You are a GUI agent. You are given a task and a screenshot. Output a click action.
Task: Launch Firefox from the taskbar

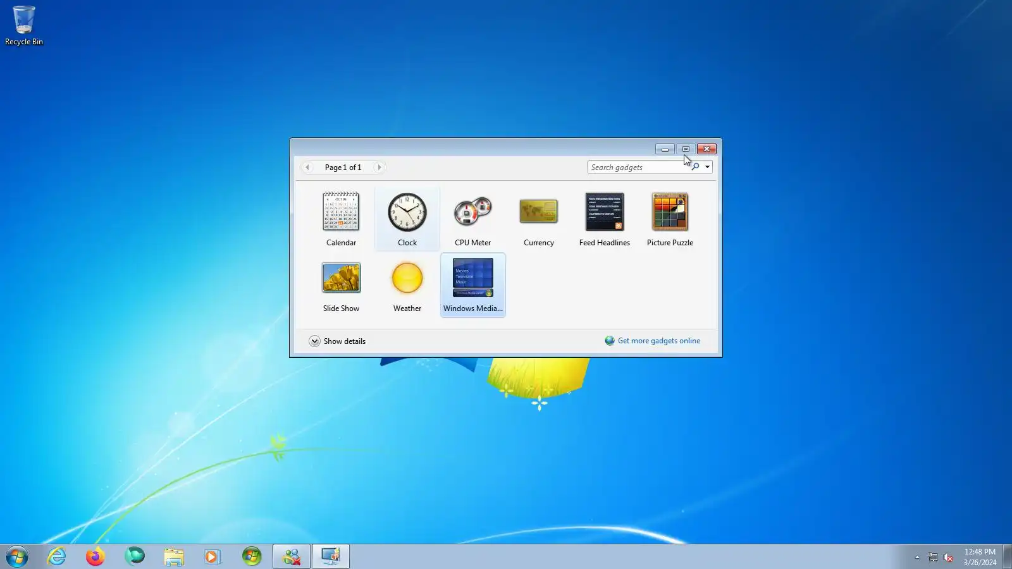(x=96, y=556)
